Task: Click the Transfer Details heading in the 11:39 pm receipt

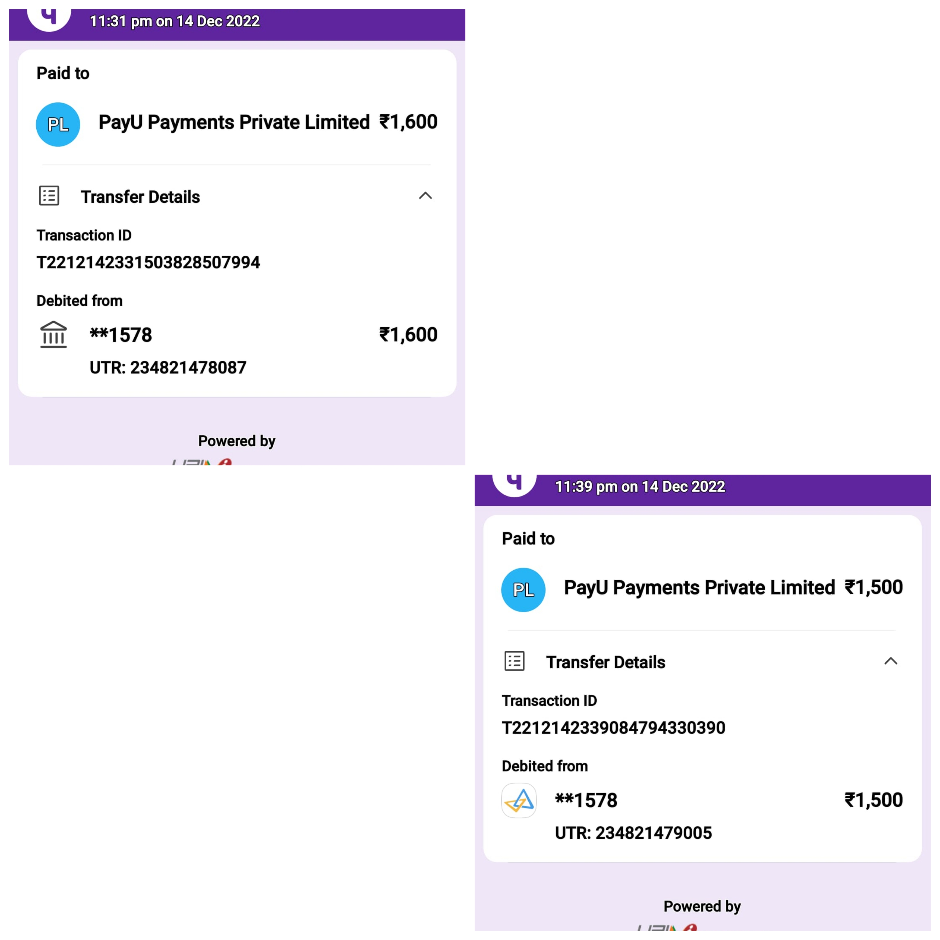Action: [605, 662]
